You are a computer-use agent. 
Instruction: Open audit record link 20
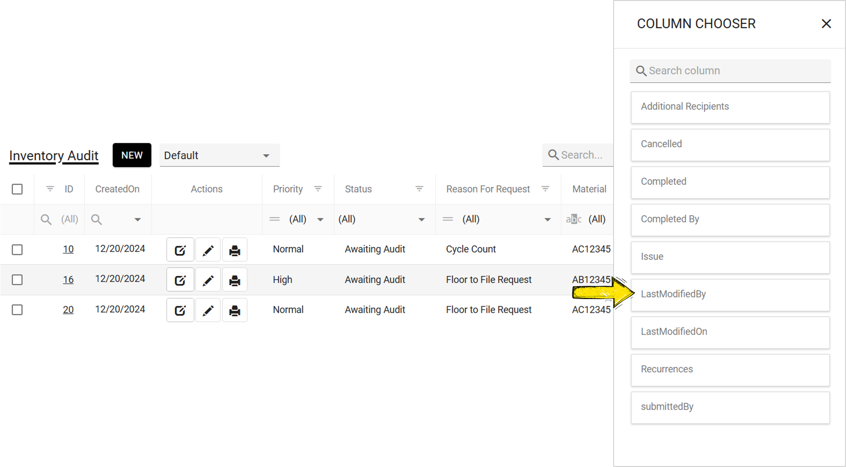[x=68, y=310]
